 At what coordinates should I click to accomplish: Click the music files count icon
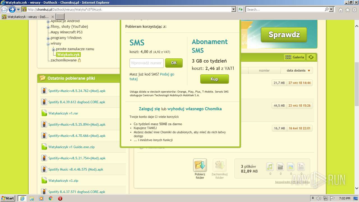[270, 167]
